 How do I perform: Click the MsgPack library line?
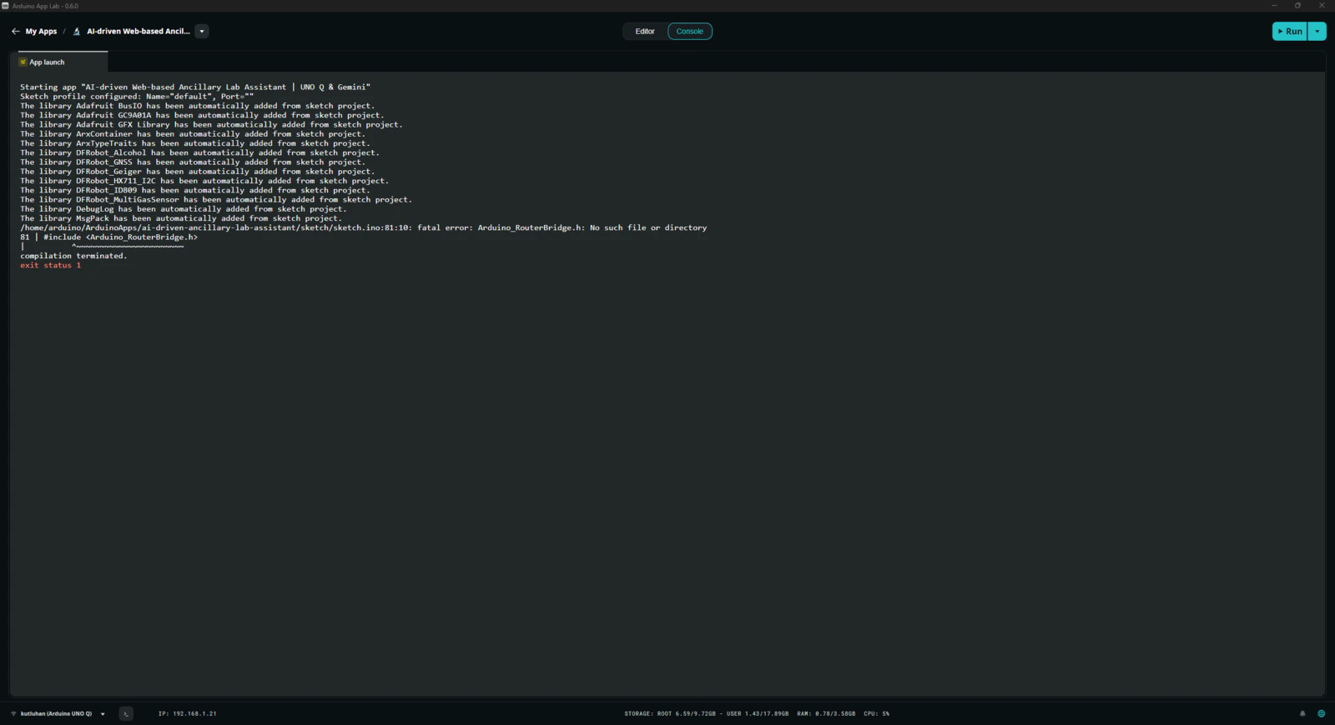tap(181, 218)
